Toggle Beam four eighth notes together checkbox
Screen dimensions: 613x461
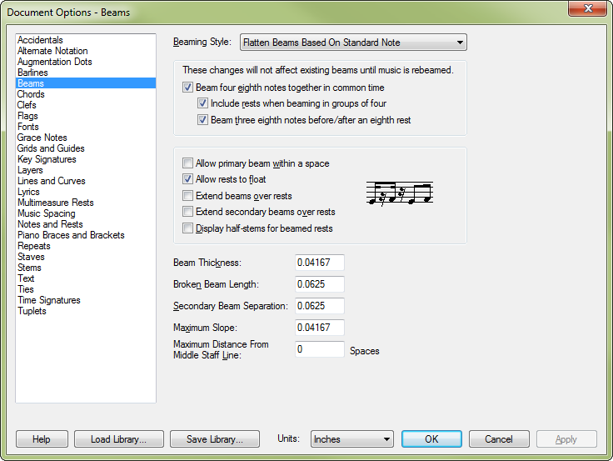187,88
